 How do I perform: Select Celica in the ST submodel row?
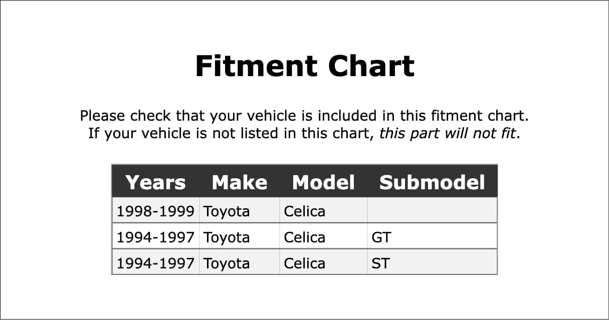[x=305, y=263]
